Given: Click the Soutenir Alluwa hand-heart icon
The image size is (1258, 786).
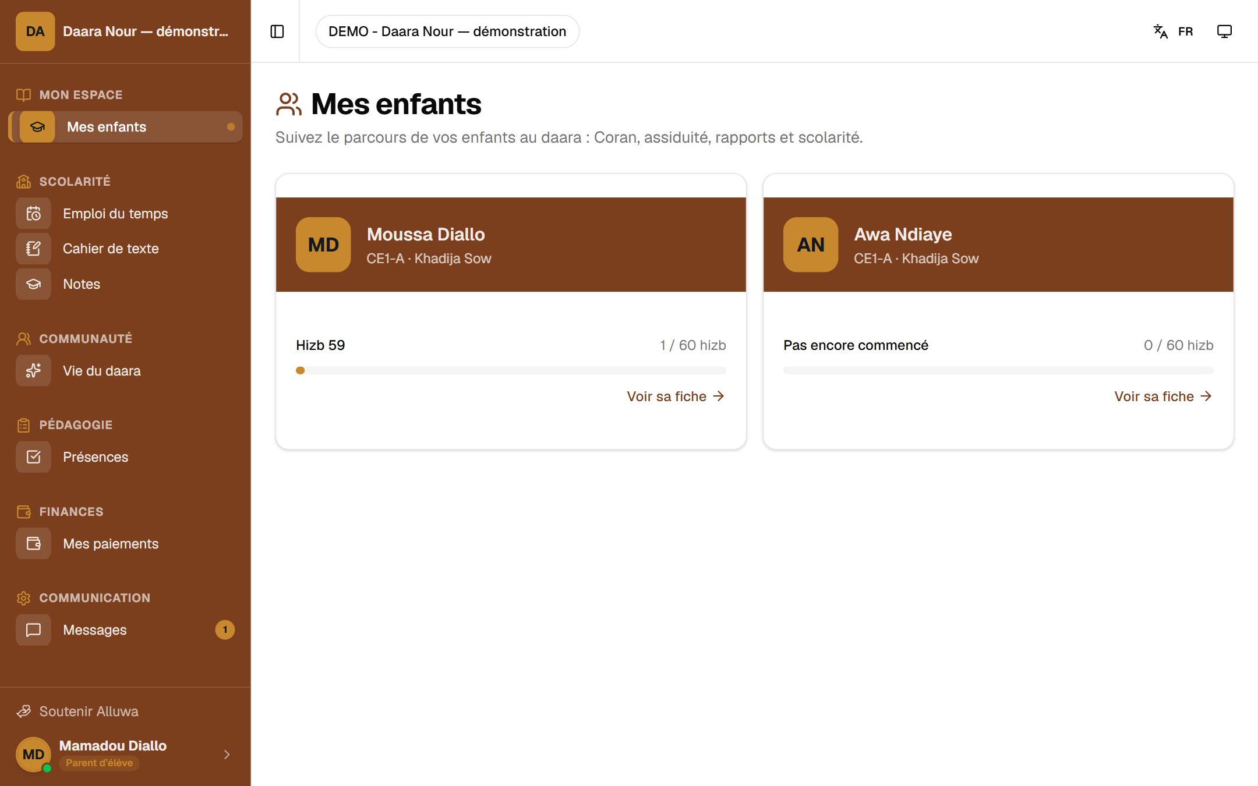Looking at the screenshot, I should (x=23, y=711).
